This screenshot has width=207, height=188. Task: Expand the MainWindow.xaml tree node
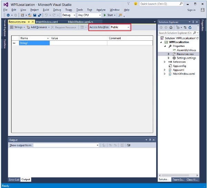tap(165, 74)
